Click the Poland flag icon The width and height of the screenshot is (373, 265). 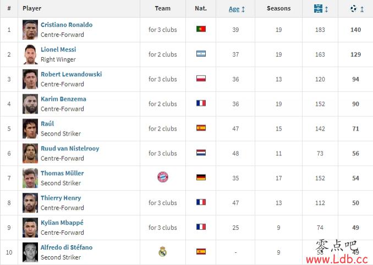click(x=201, y=79)
